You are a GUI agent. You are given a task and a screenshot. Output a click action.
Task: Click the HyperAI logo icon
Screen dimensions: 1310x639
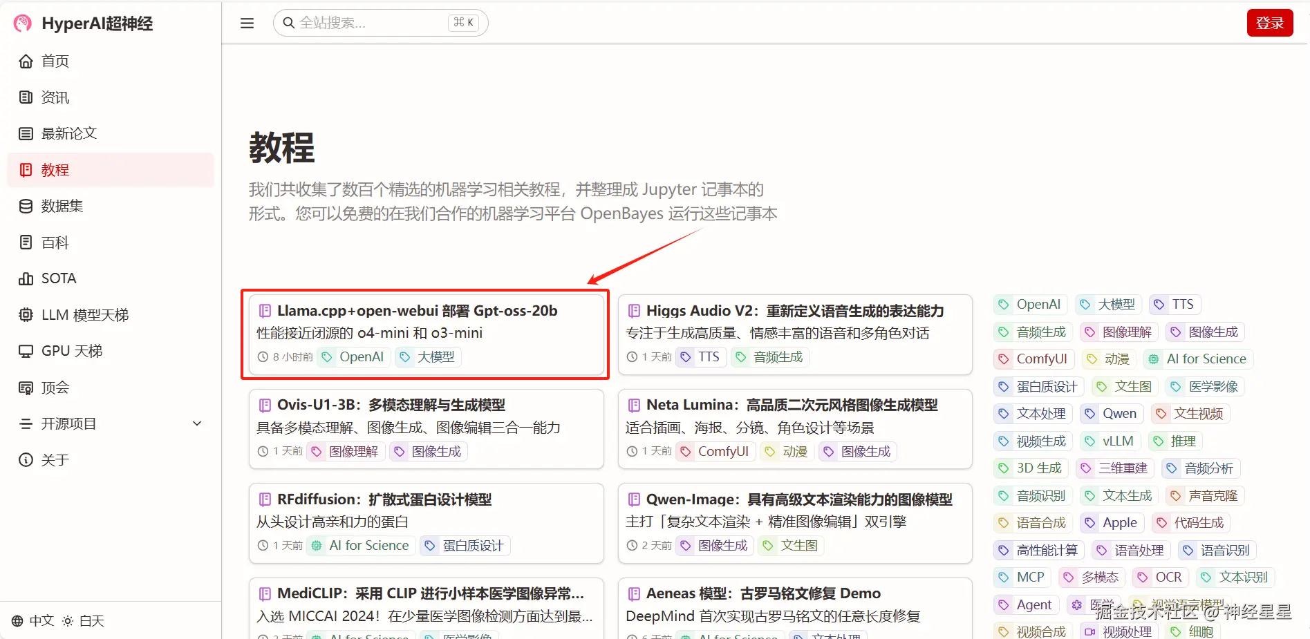(x=23, y=23)
